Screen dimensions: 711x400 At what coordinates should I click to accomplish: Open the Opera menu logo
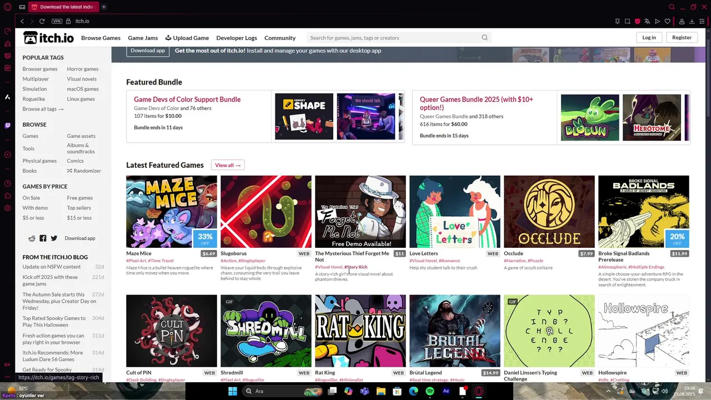point(7,7)
